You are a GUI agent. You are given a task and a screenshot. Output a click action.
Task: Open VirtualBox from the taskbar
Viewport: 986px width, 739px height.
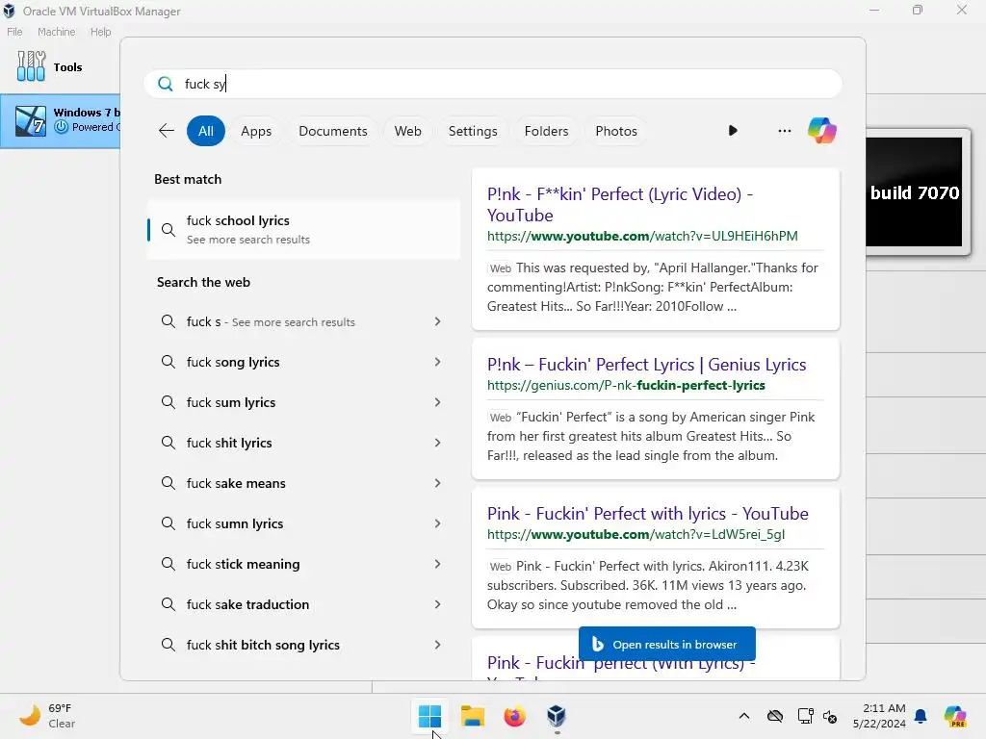557,716
